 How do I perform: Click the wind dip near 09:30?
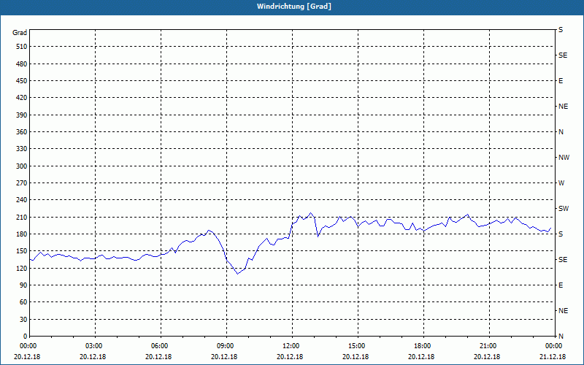[x=238, y=274]
